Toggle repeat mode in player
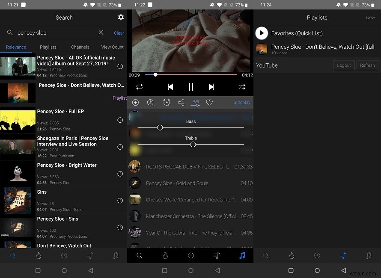The image size is (381, 278). point(140,87)
